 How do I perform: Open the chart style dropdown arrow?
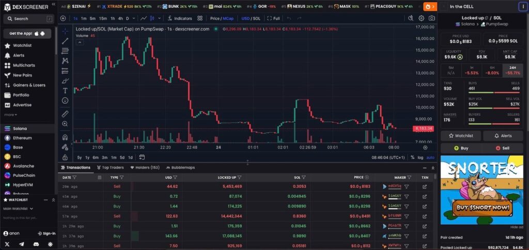point(159,19)
